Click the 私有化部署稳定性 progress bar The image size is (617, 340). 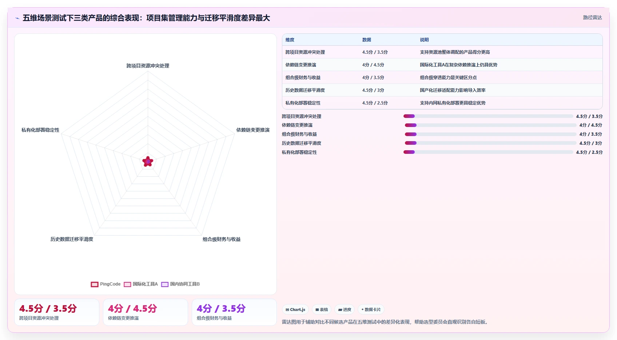pos(488,152)
